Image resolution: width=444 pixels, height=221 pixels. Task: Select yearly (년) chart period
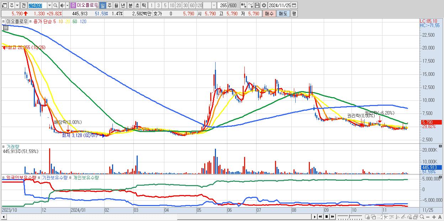click(123, 6)
